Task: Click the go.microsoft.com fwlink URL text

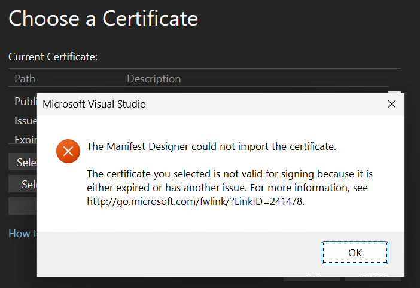Action: coord(196,201)
